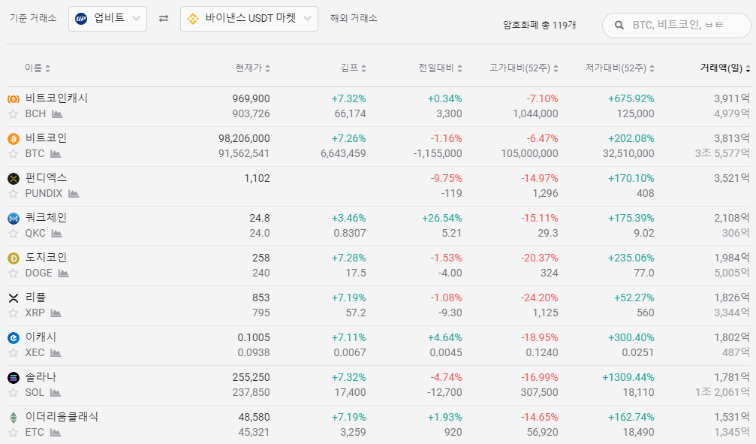Image resolution: width=756 pixels, height=444 pixels.
Task: Star the SOL row as favorite
Action: 13,393
